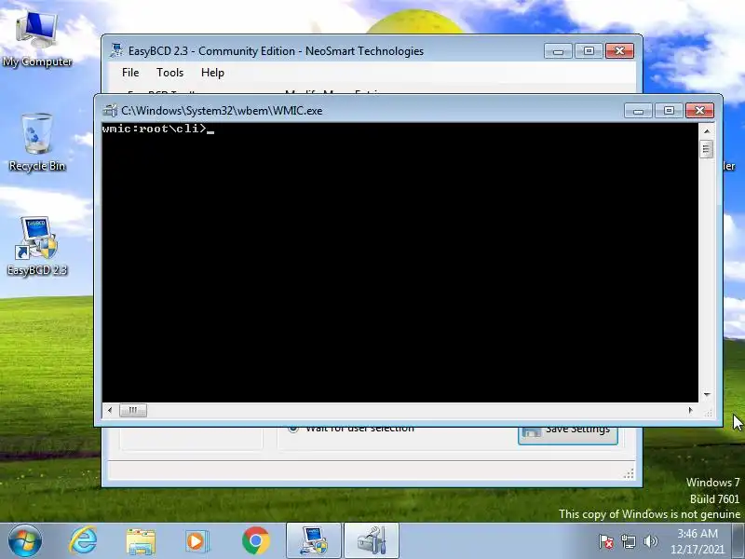Close the WMIC.exe console window
Viewport: 745px width, 559px height.
699,111
